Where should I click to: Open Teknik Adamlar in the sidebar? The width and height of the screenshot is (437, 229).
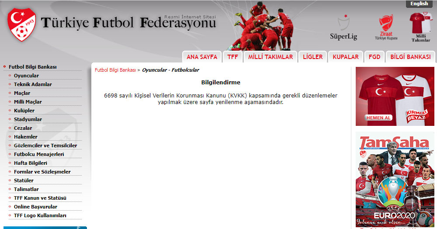(33, 84)
